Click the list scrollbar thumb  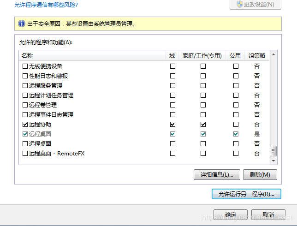coord(273,151)
